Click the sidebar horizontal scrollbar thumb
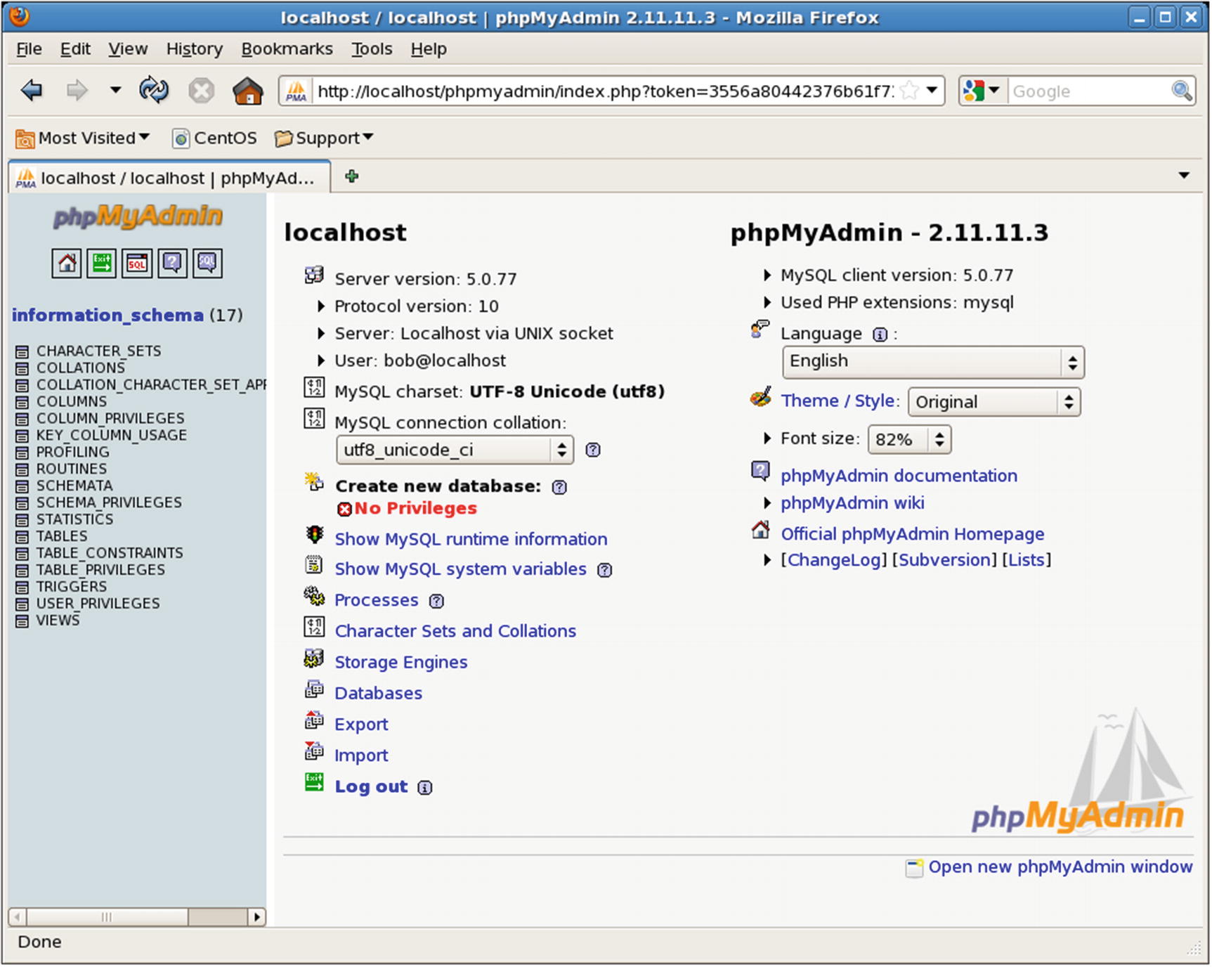 107,917
